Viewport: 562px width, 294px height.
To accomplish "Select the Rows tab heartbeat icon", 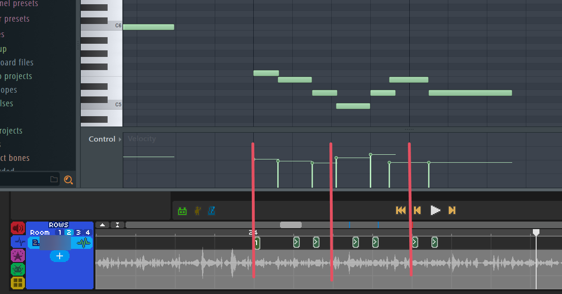I will tap(18, 242).
